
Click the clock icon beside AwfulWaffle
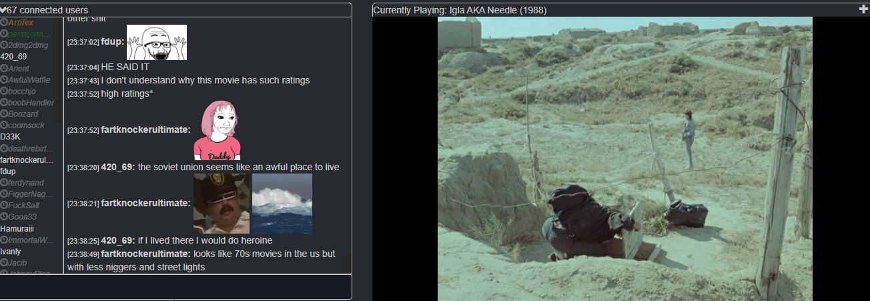coord(4,79)
